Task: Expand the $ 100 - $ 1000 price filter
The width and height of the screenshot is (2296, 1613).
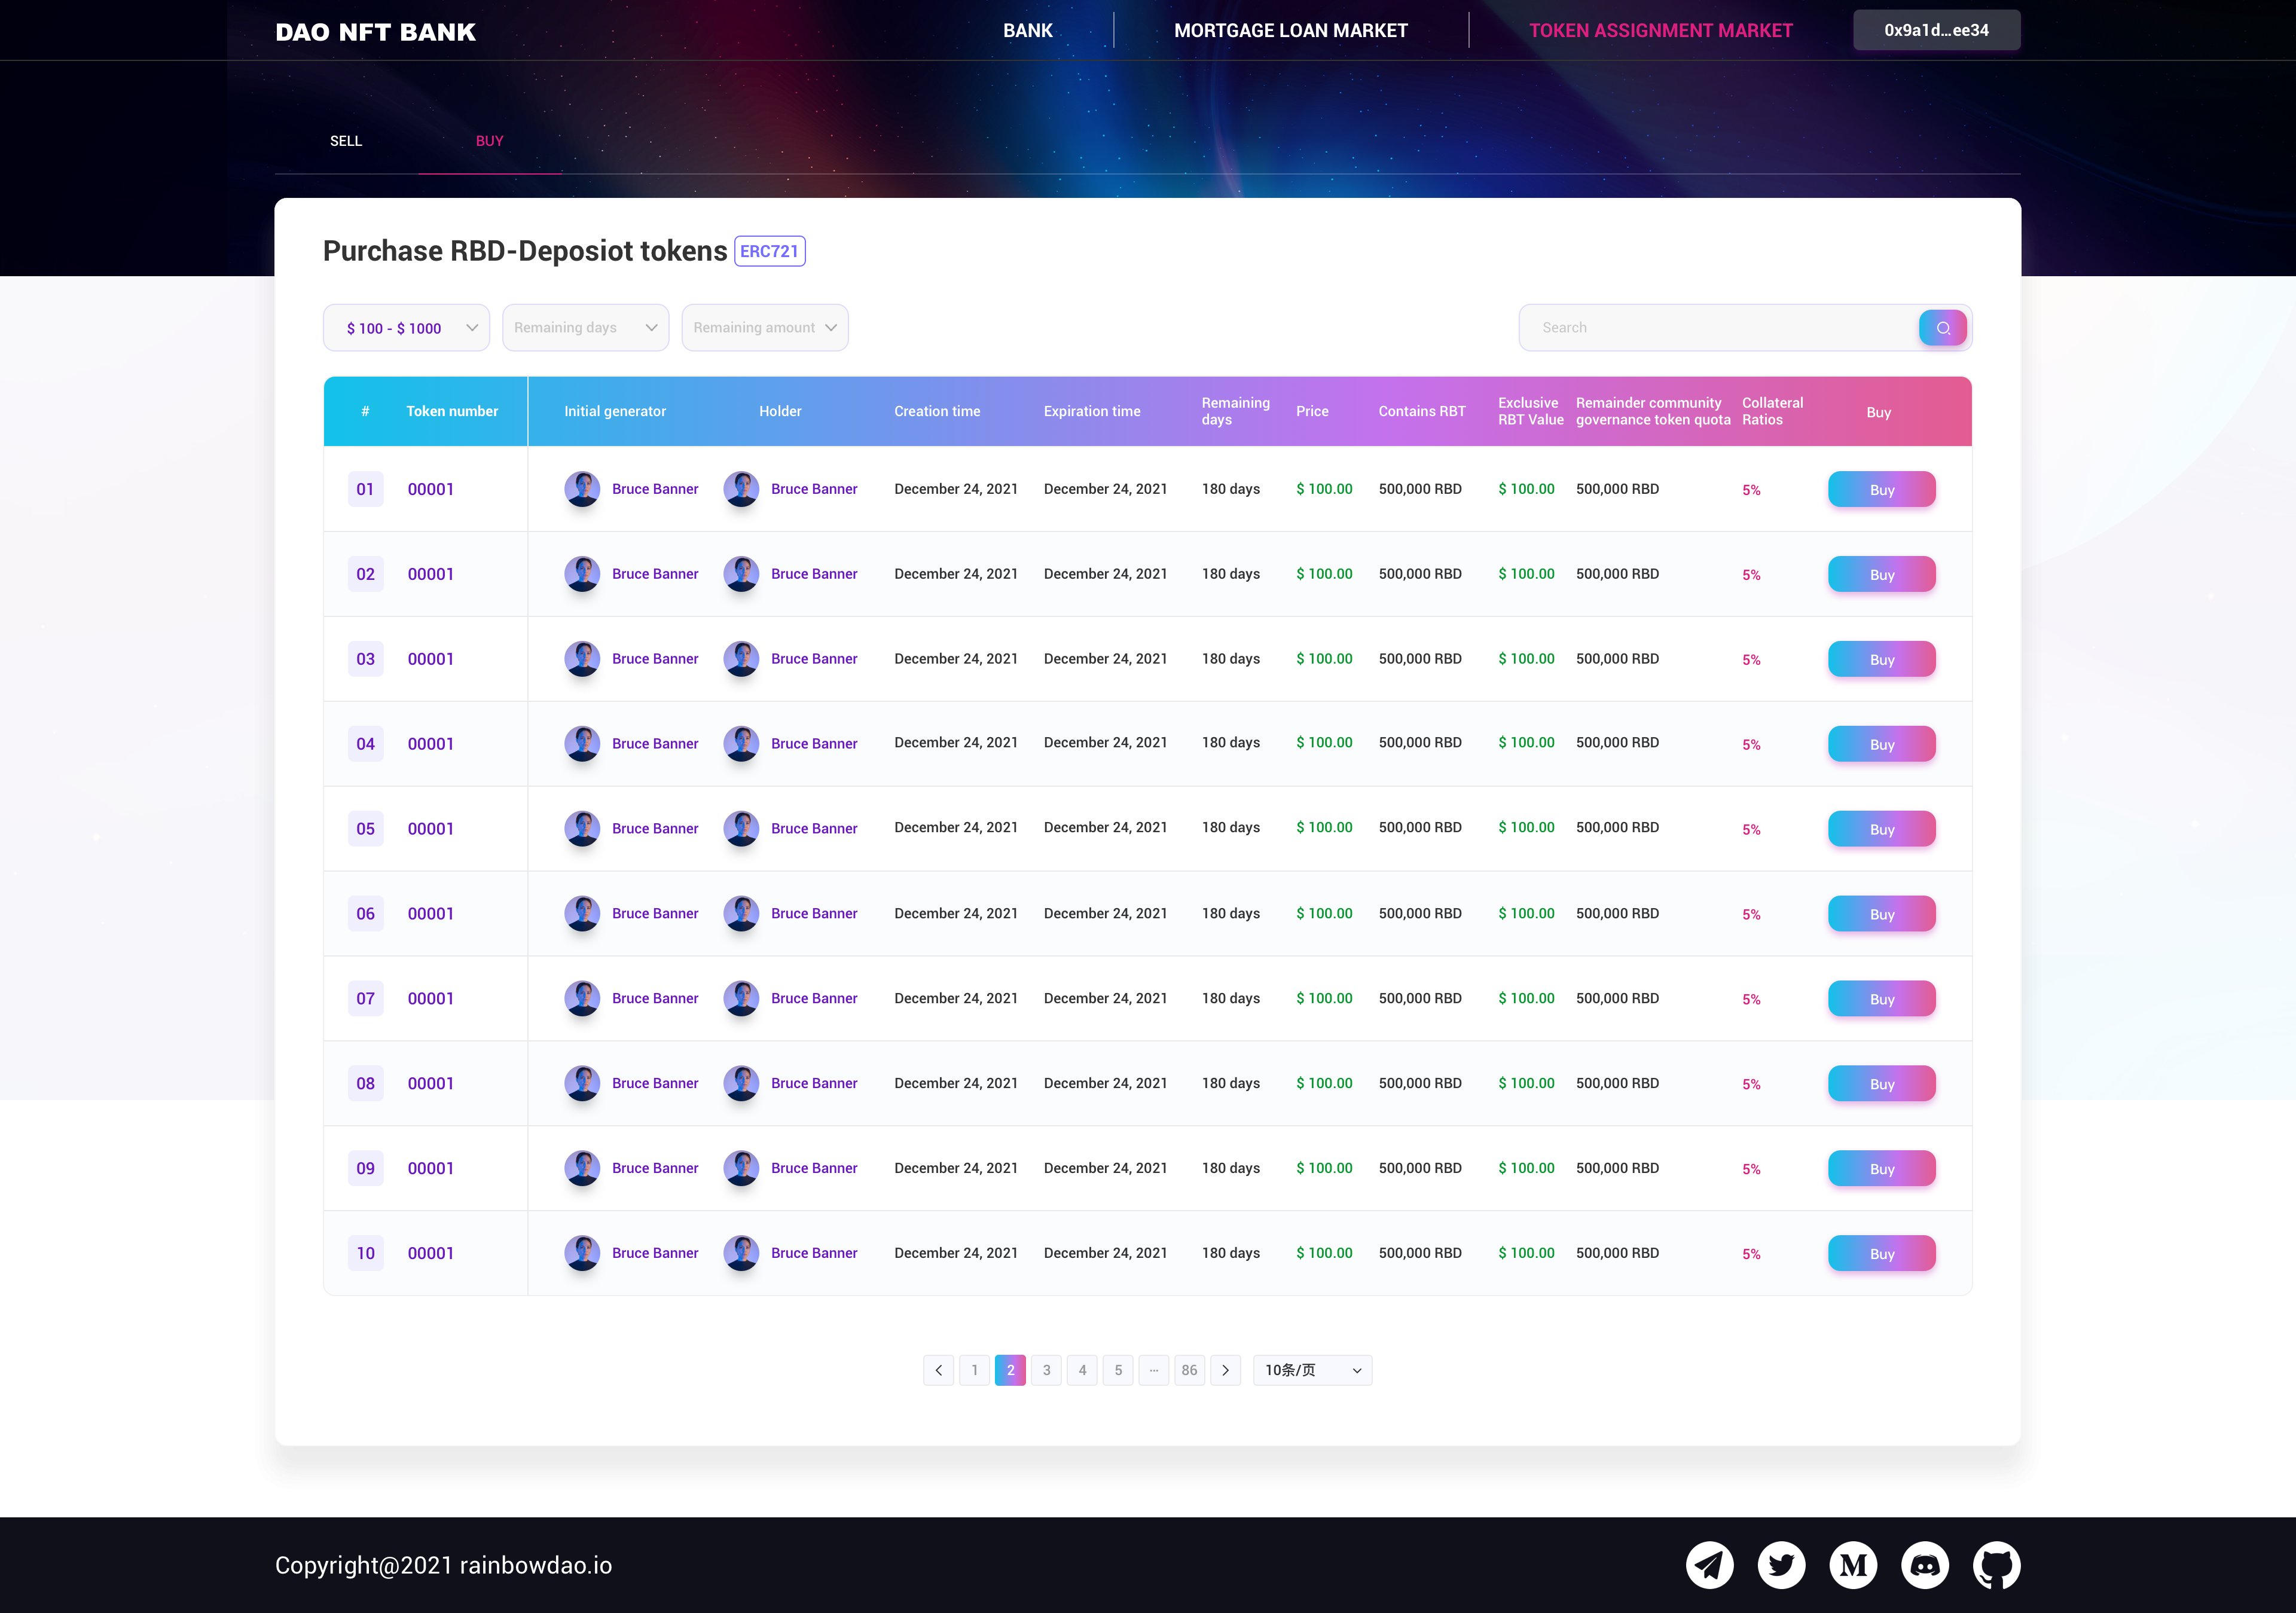Action: point(406,328)
